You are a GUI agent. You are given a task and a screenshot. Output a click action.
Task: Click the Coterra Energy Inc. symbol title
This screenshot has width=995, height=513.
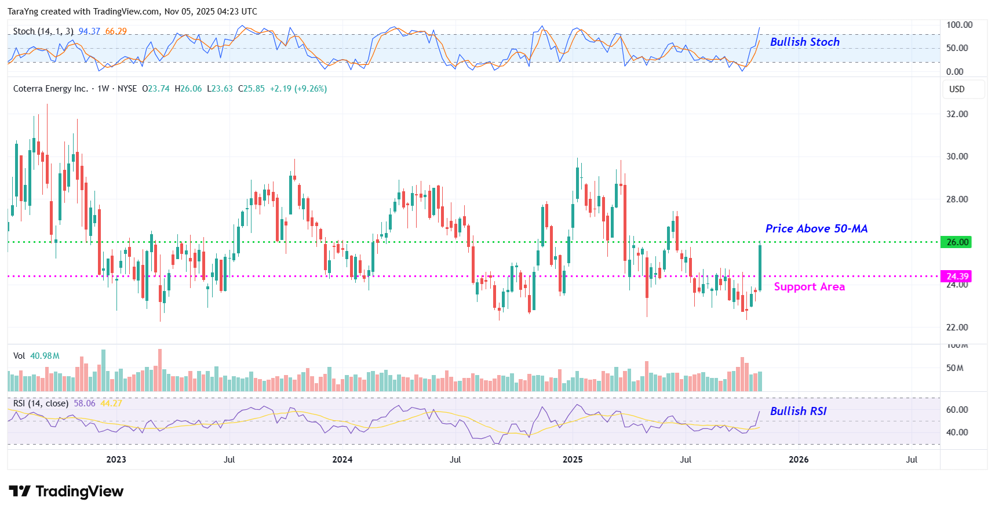point(50,89)
